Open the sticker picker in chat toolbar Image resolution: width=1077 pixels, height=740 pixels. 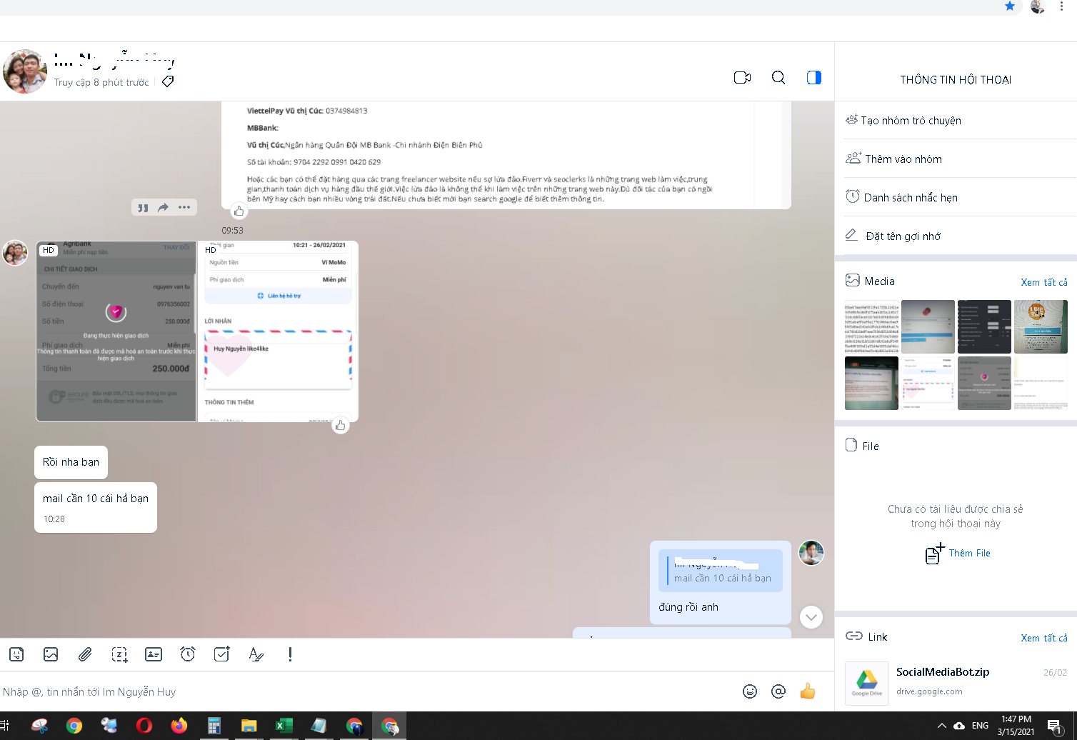click(16, 654)
